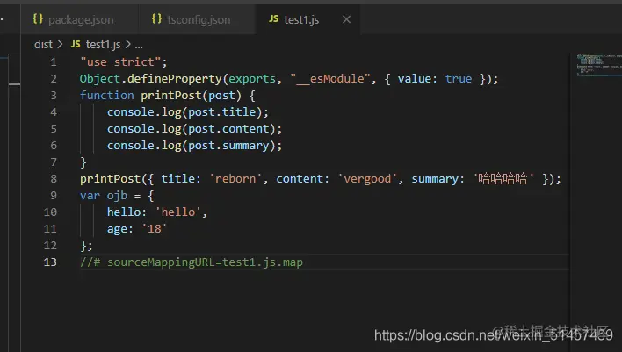Click test1.js in the breadcrumb path
The image size is (622, 352).
coord(103,45)
